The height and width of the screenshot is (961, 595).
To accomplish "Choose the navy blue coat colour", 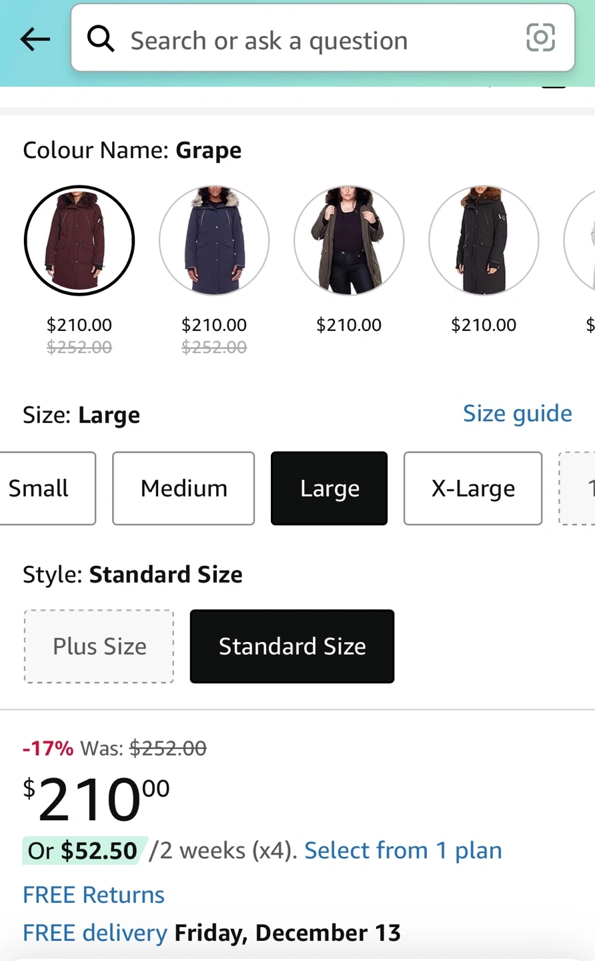I will click(x=214, y=240).
